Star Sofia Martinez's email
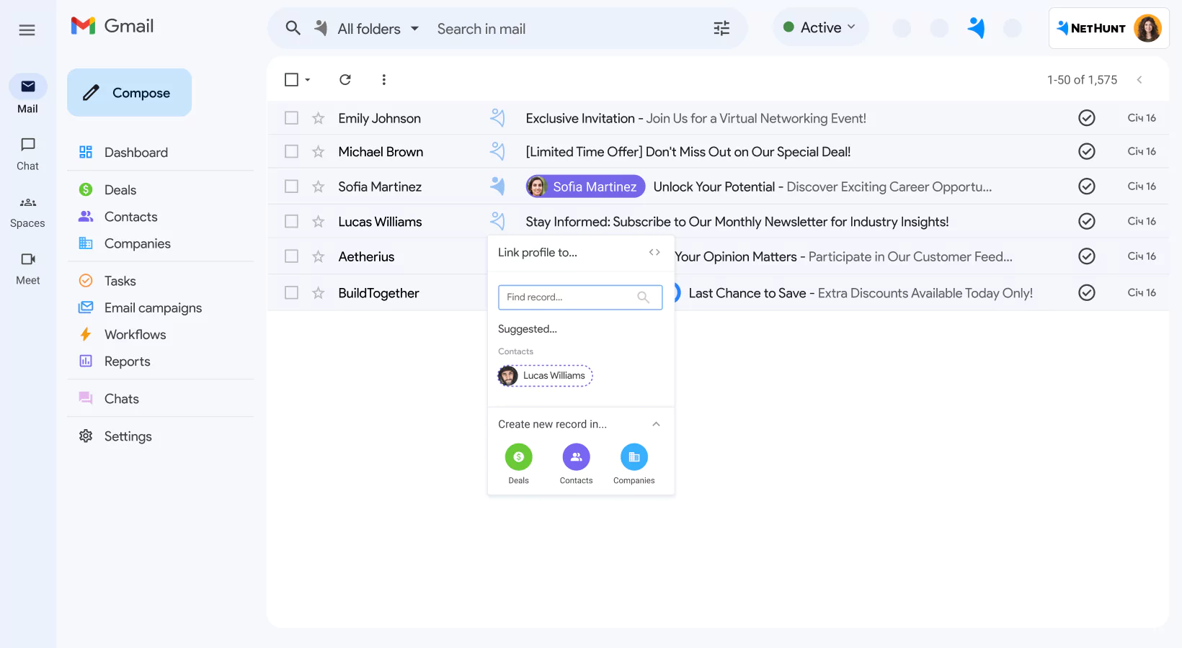Image resolution: width=1182 pixels, height=648 pixels. coord(318,186)
